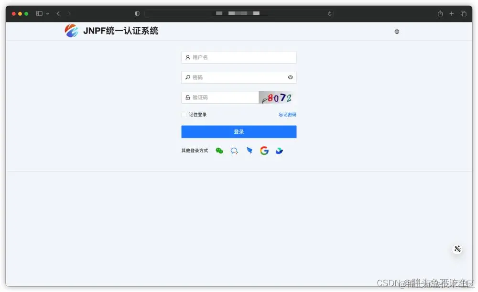Refresh the 8072 captcha image
This screenshot has width=478, height=292.
coord(277,97)
